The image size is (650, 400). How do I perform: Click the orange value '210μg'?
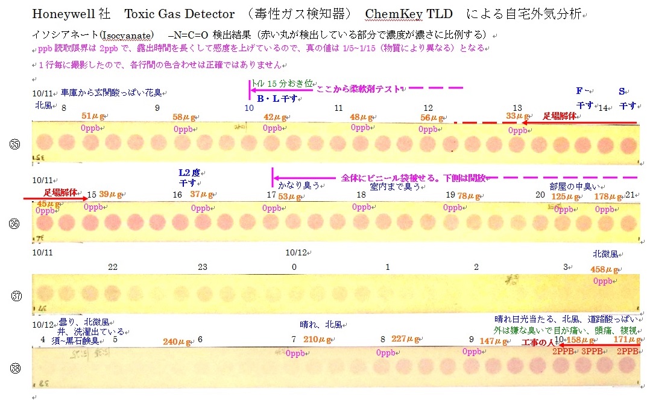318,340
